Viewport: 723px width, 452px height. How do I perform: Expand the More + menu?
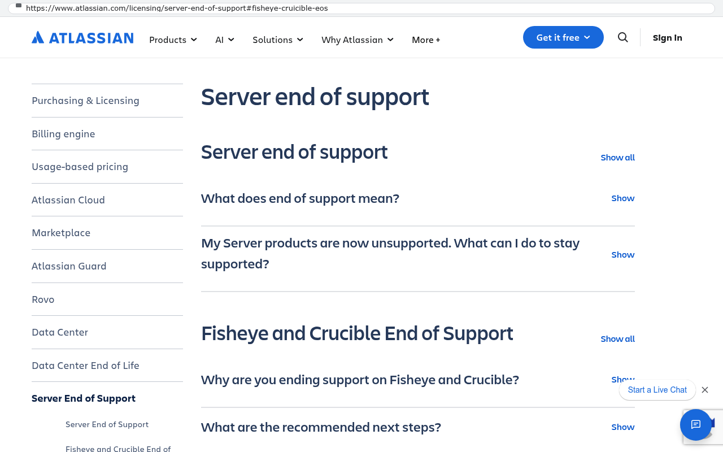(426, 40)
